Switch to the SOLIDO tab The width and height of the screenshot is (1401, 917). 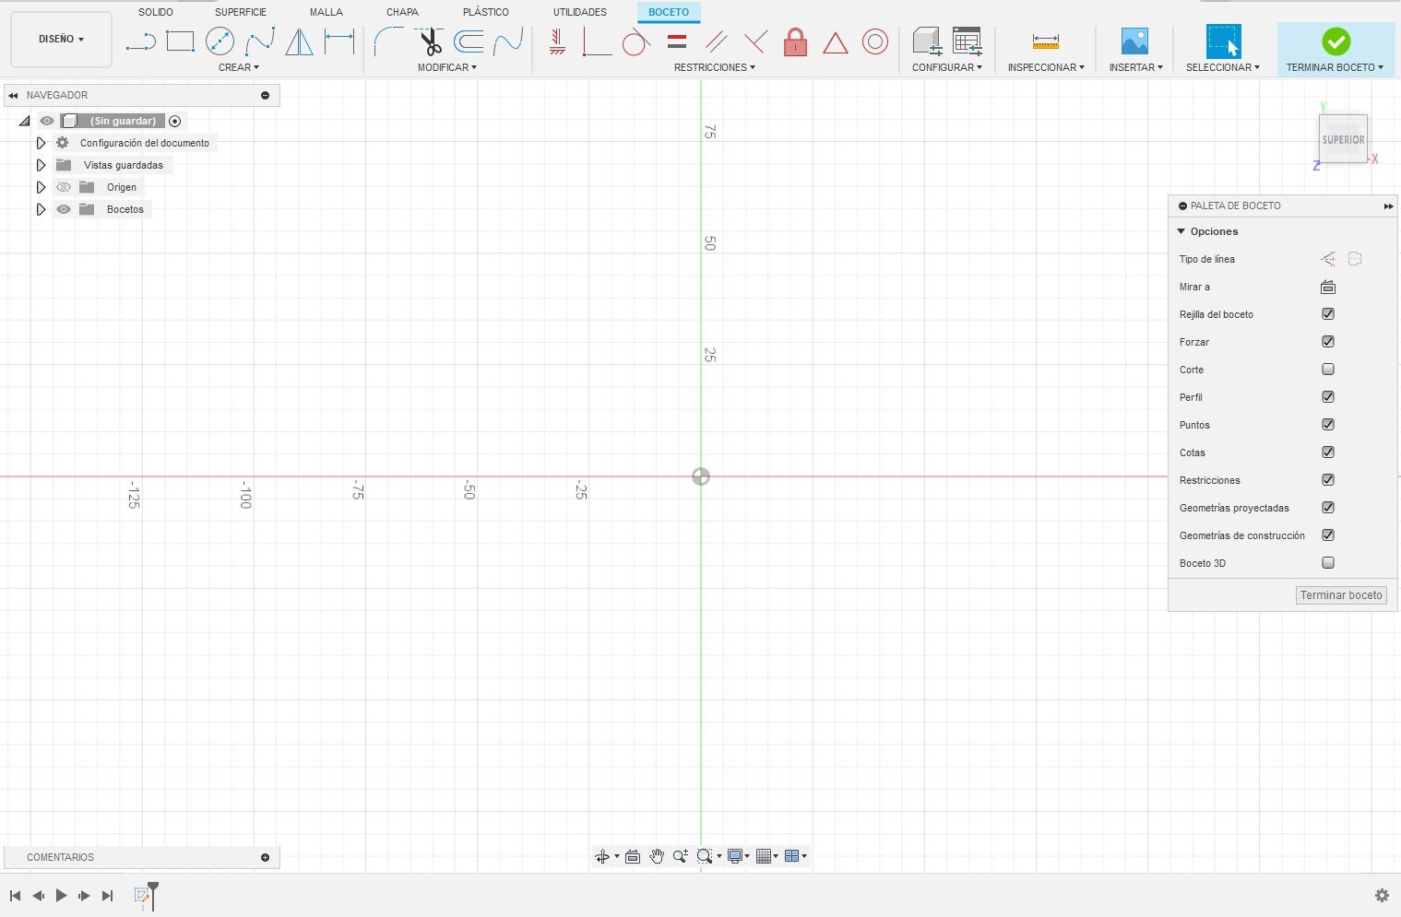[156, 12]
